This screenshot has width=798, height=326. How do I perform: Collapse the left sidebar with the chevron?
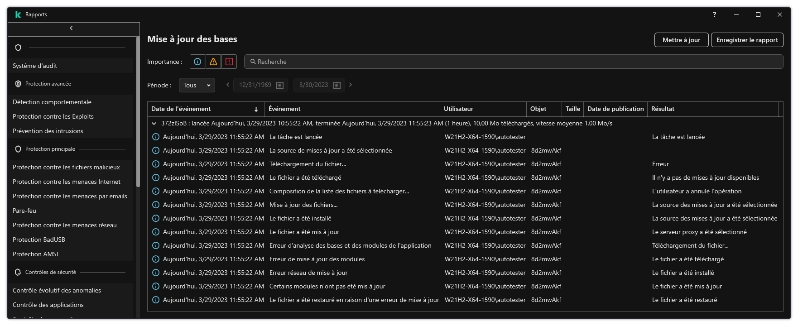71,28
